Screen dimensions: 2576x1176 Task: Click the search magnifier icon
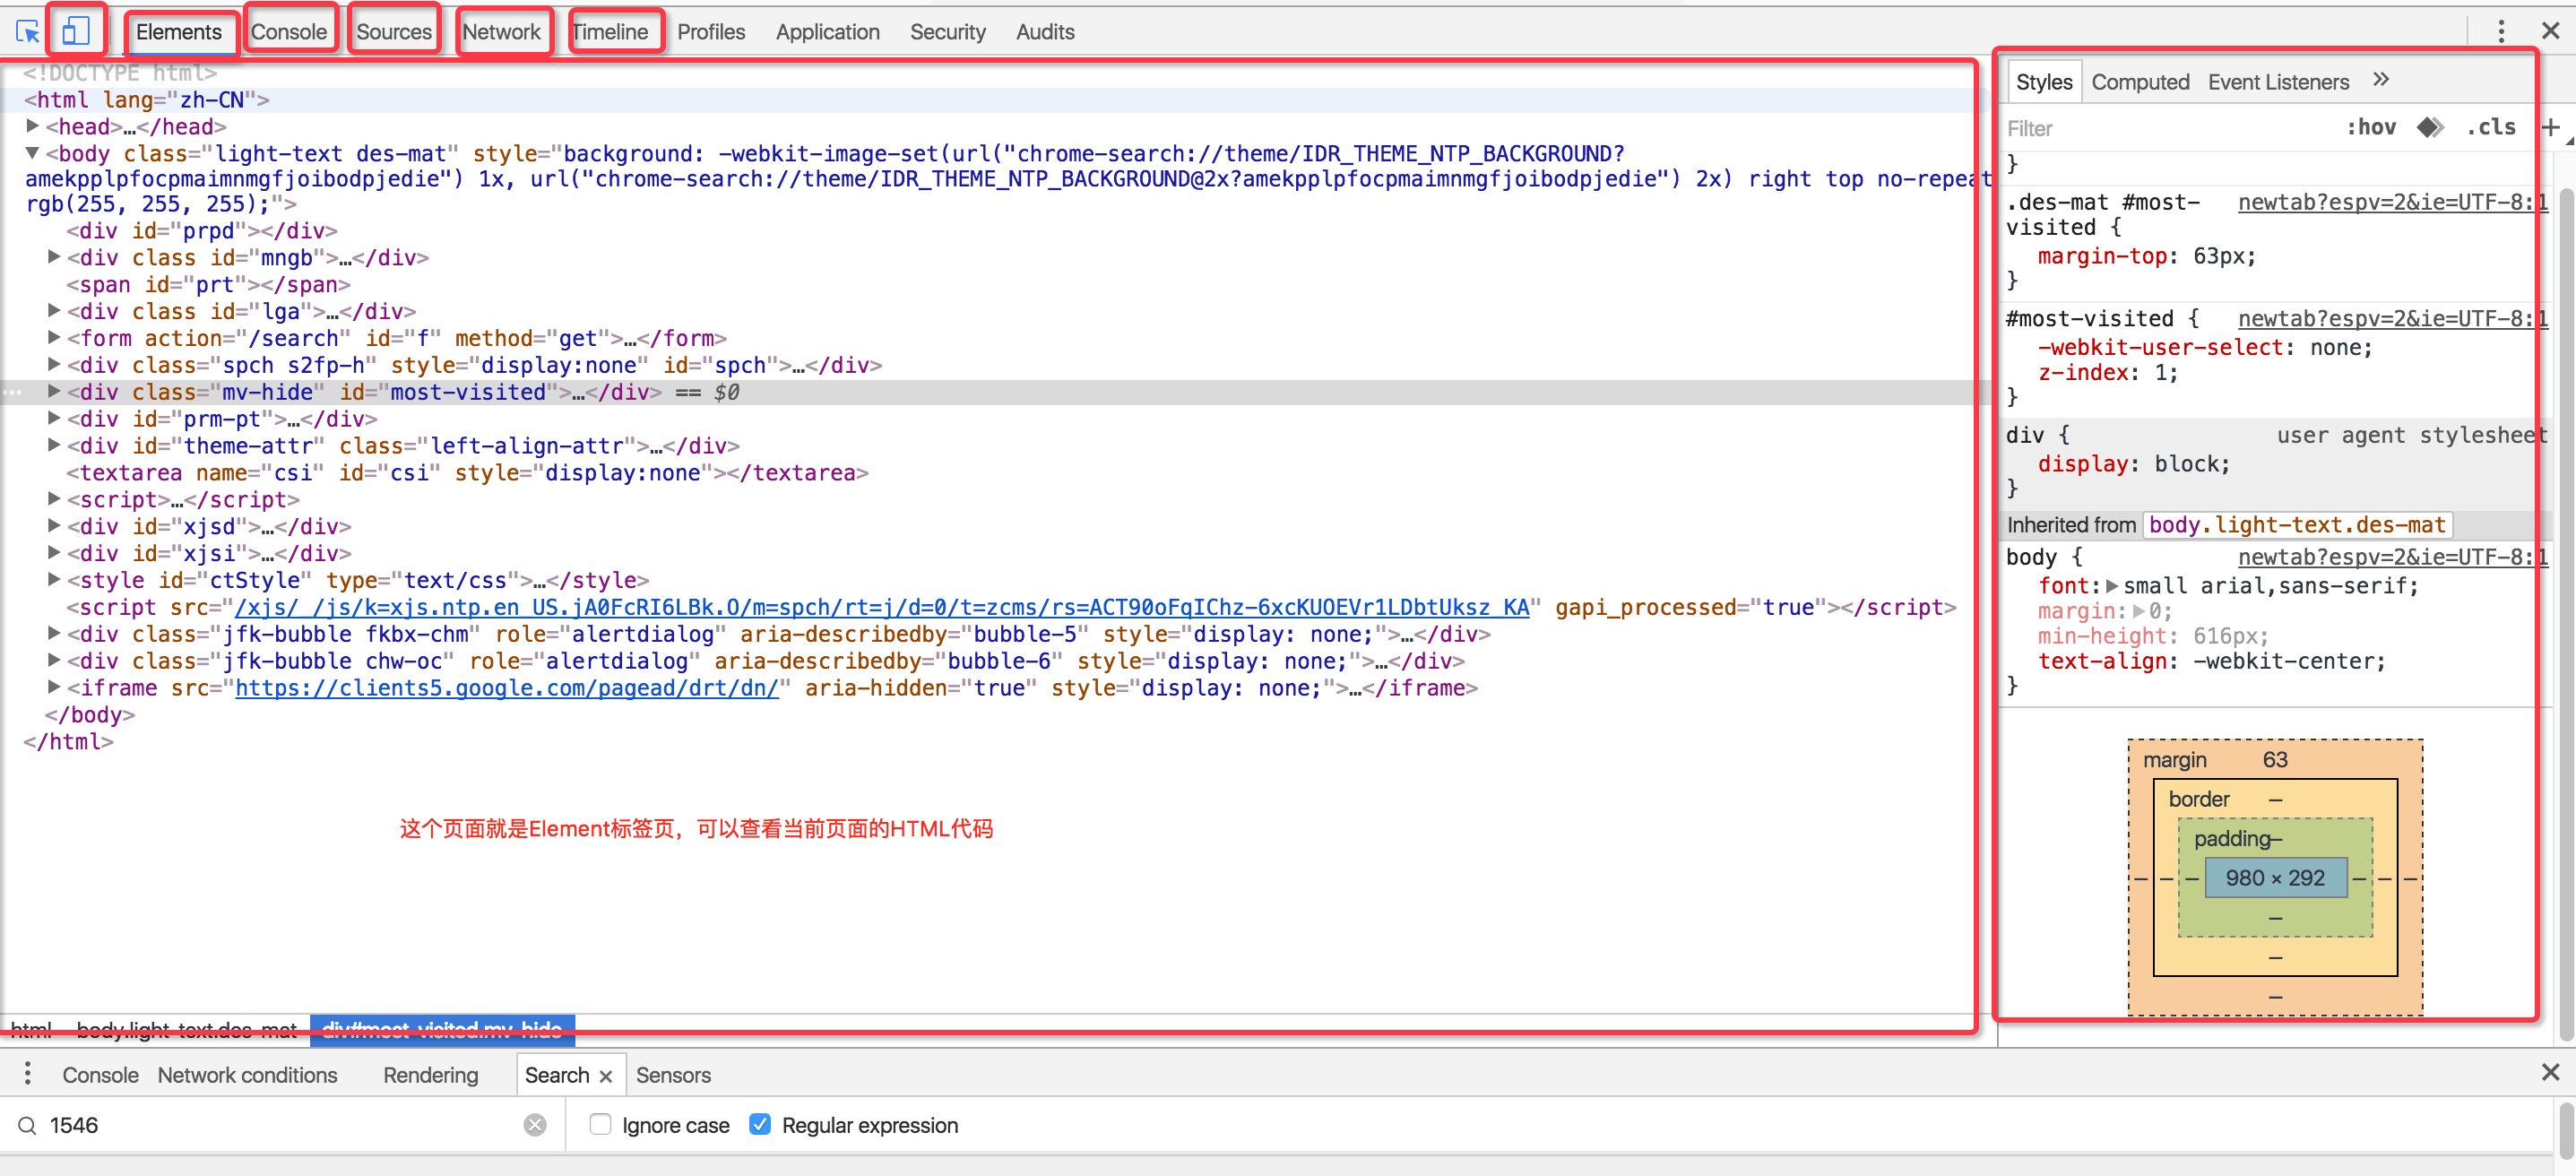27,1125
